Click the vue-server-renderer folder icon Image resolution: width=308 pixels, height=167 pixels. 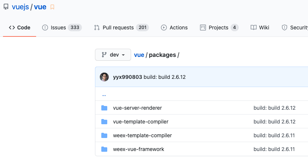click(104, 108)
